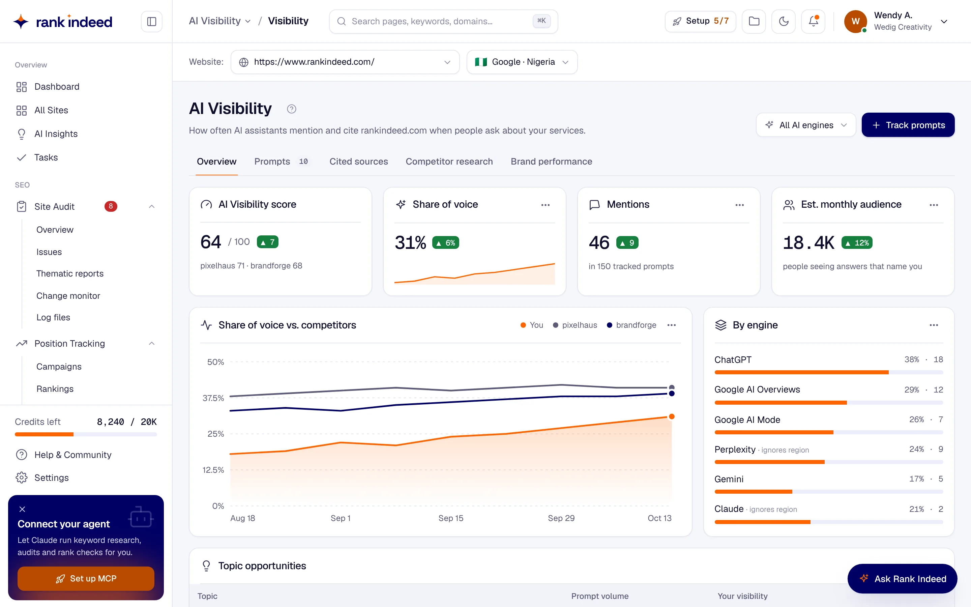Click the Help & Community icon
The image size is (971, 607).
(22, 455)
